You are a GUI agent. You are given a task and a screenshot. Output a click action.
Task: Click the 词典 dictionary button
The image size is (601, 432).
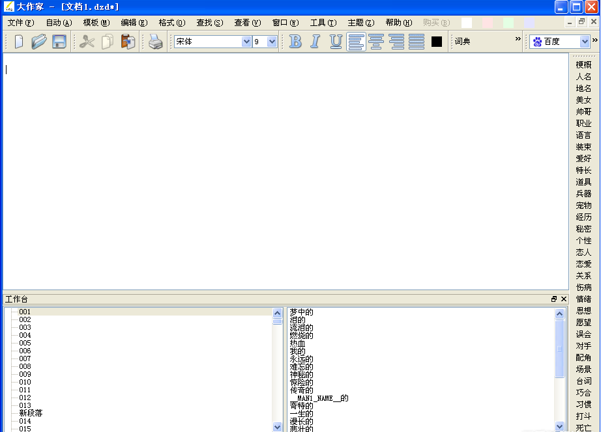click(x=462, y=41)
